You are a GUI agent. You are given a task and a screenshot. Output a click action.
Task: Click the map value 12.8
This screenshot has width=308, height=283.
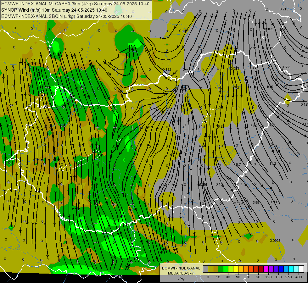[x=202, y=127]
